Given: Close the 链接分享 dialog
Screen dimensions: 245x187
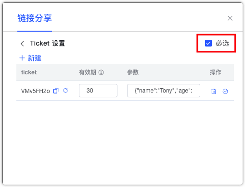Looking at the screenshot, I should tap(230, 18).
